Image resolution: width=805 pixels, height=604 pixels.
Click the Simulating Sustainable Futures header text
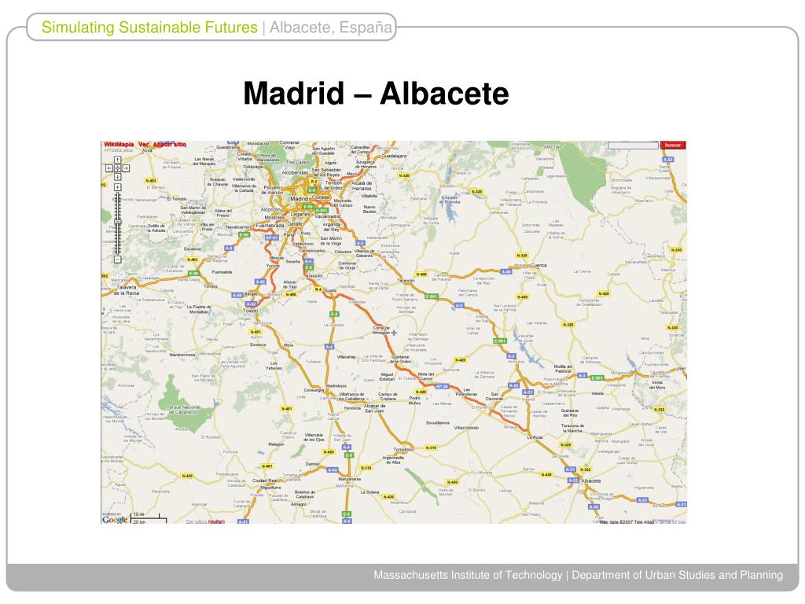(x=149, y=28)
